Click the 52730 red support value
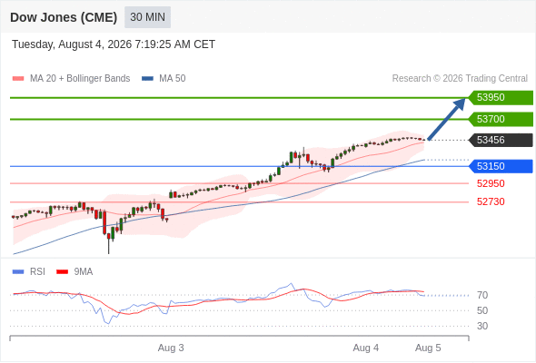This screenshot has height=363, width=536. point(491,201)
